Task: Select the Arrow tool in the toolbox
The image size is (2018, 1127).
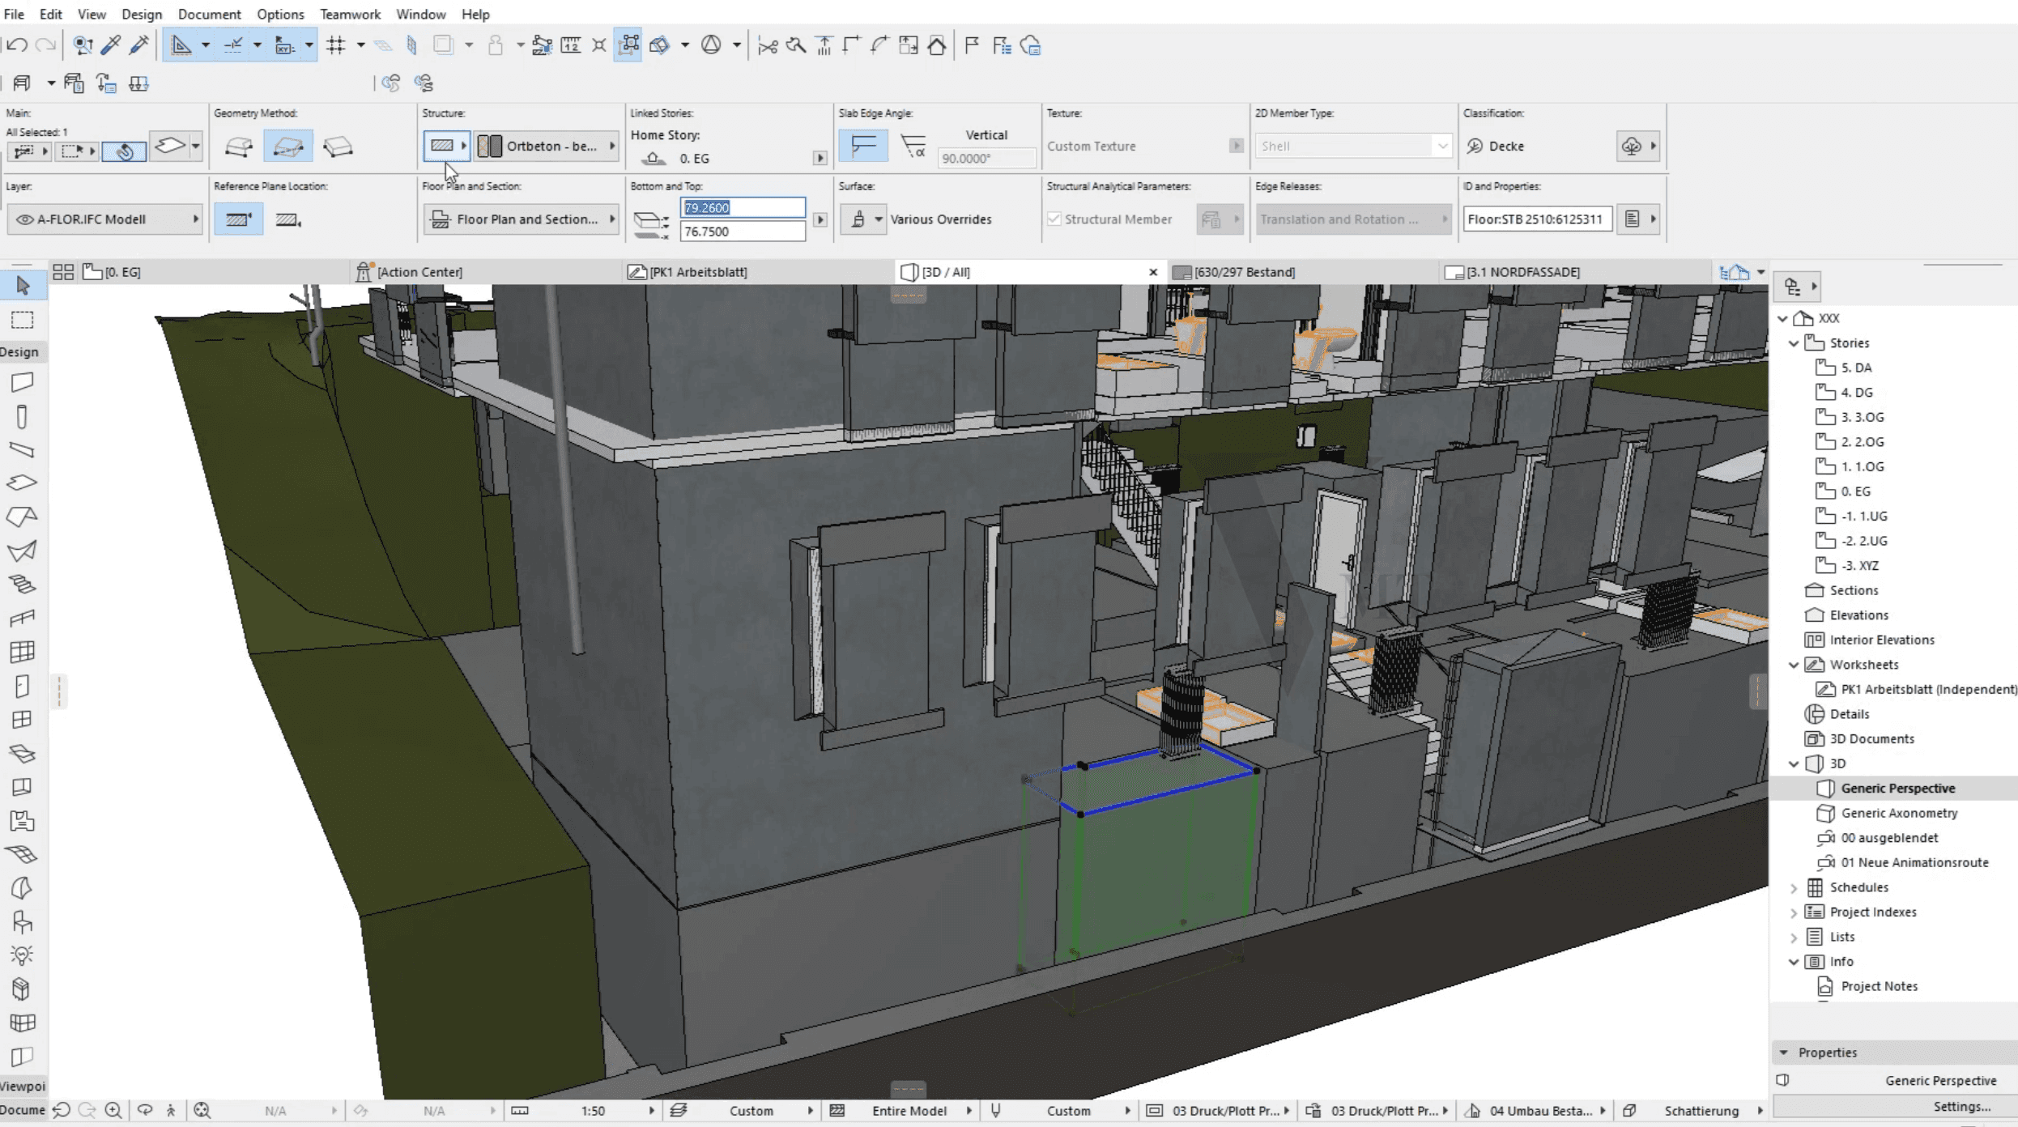Action: click(x=23, y=285)
